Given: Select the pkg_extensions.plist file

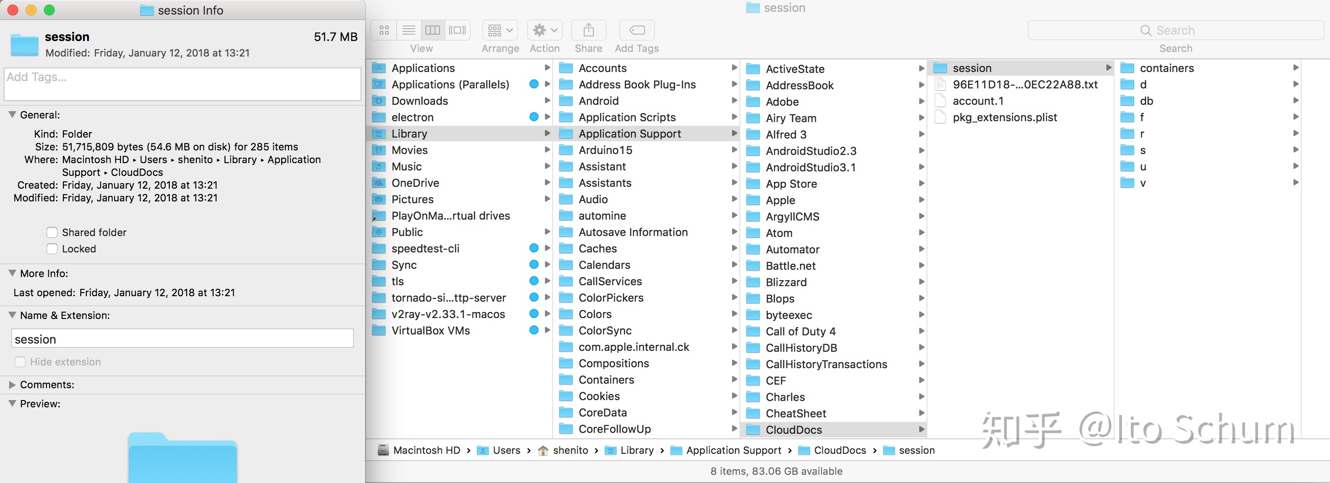Looking at the screenshot, I should [1004, 118].
